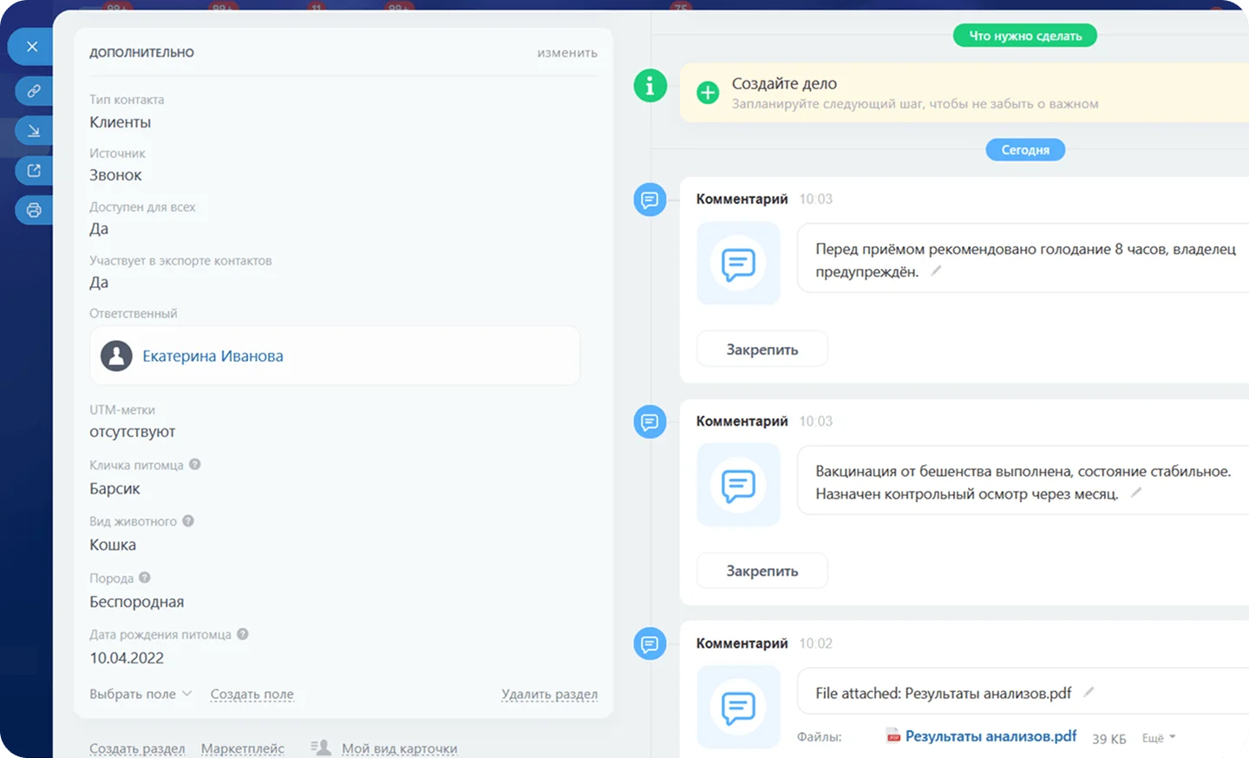Click the Вид животного value Кошка

click(x=113, y=545)
